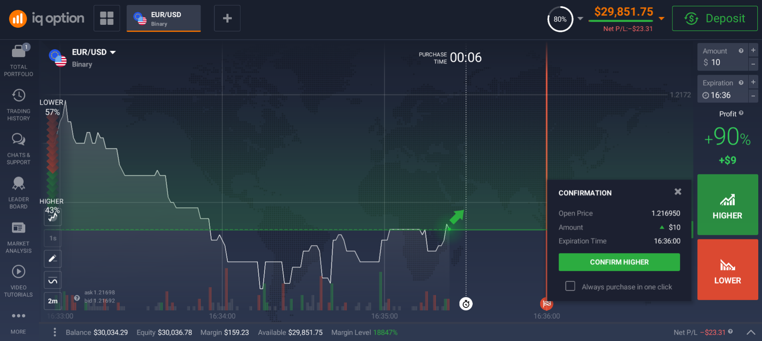Increase the Expiration time with plus
The width and height of the screenshot is (762, 341).
[x=753, y=82]
